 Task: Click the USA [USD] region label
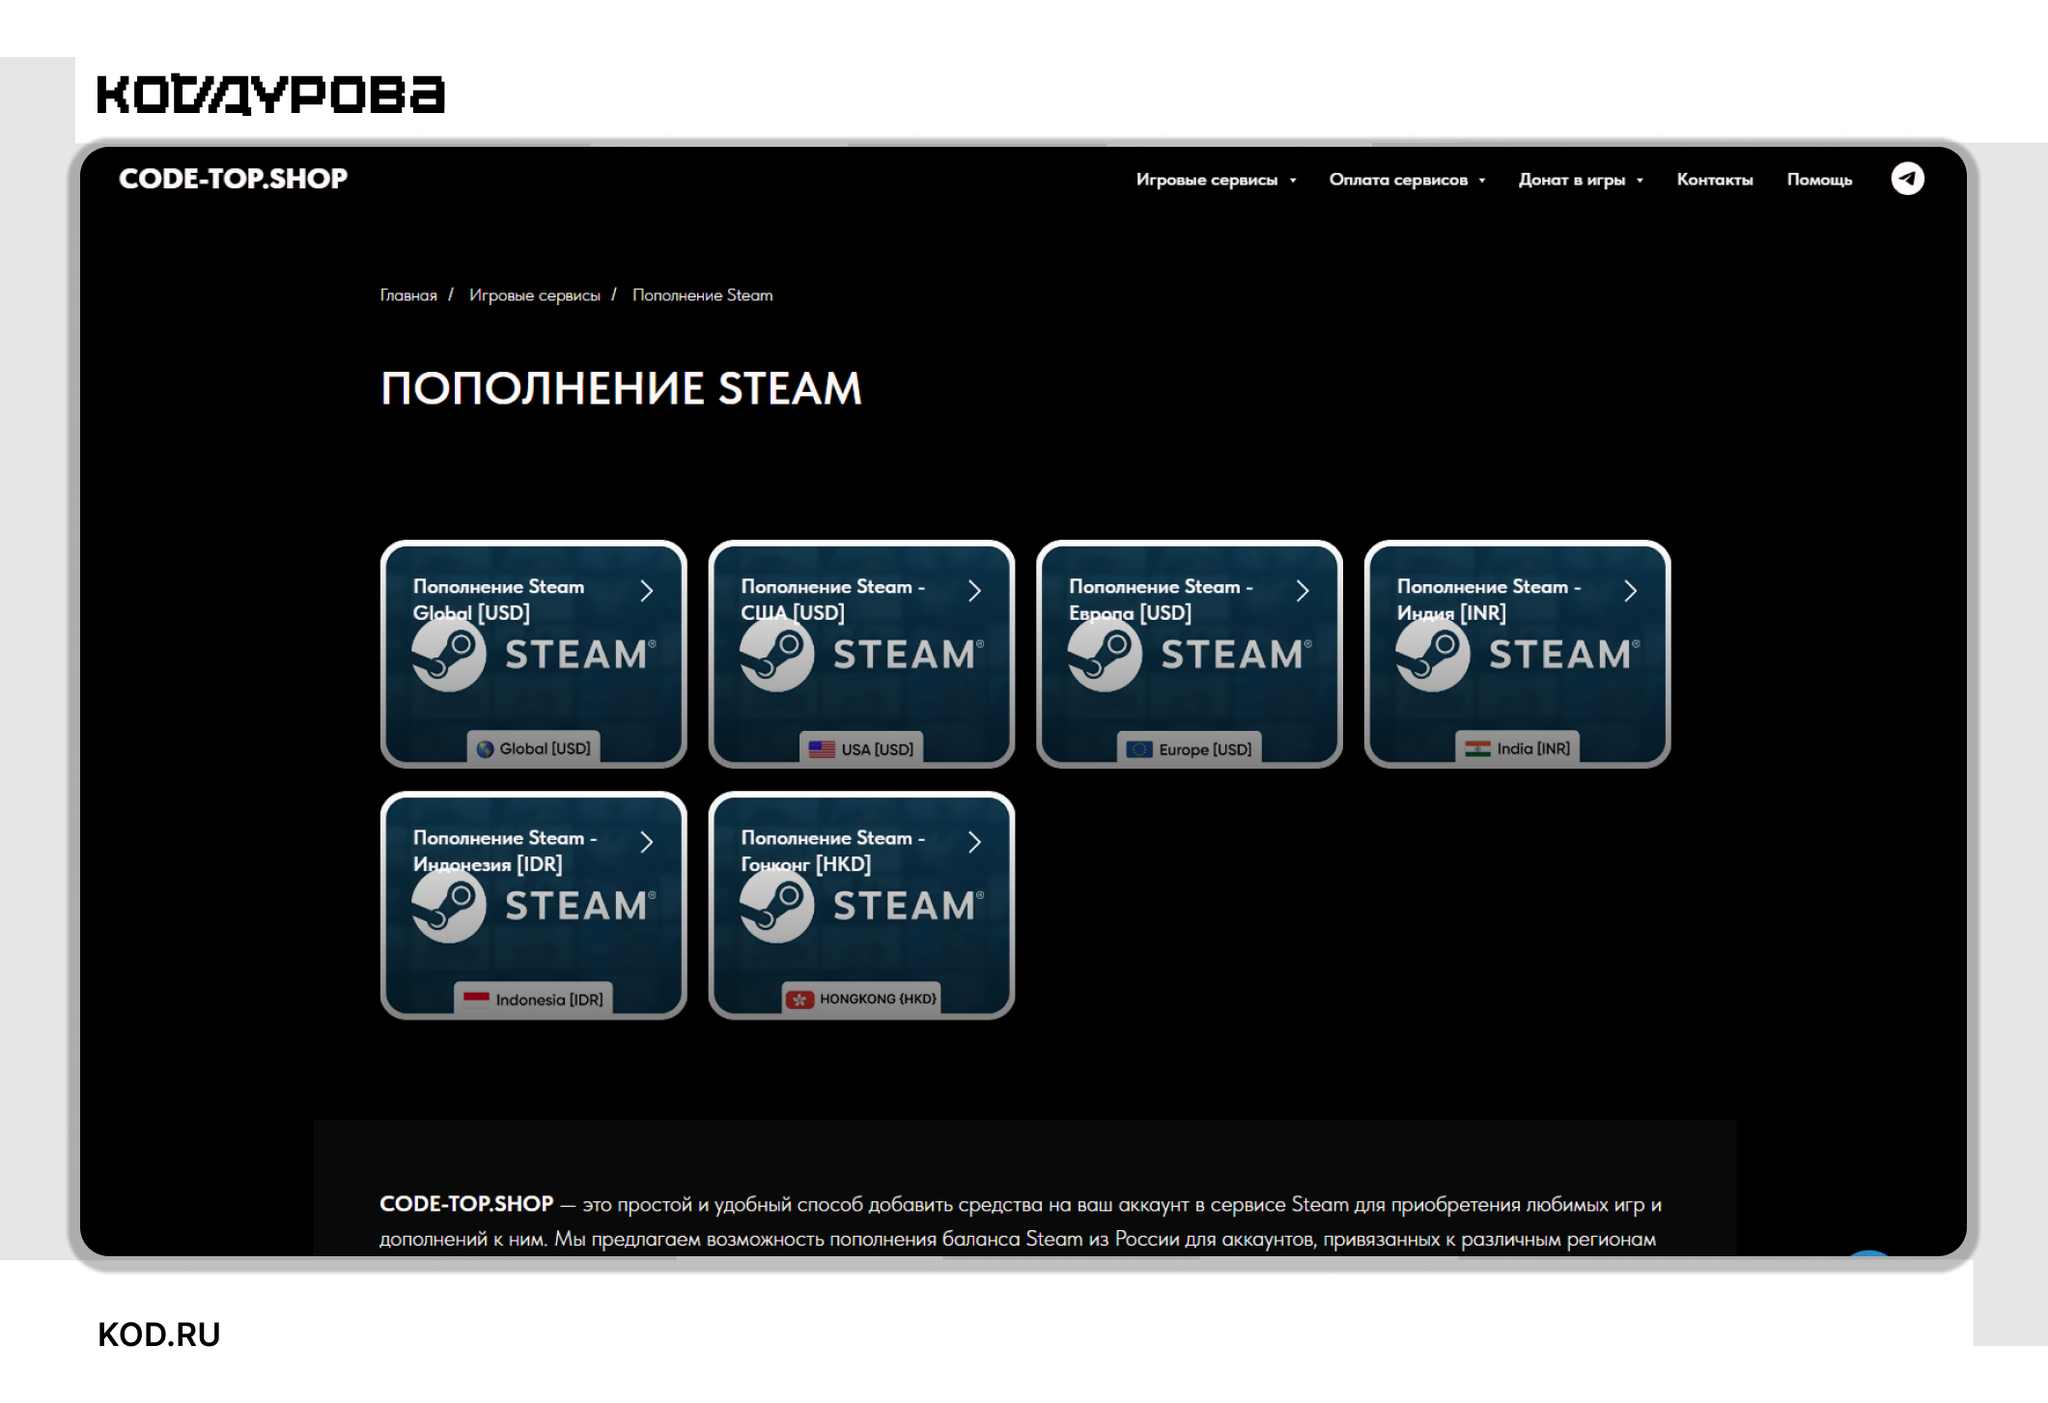click(x=877, y=749)
